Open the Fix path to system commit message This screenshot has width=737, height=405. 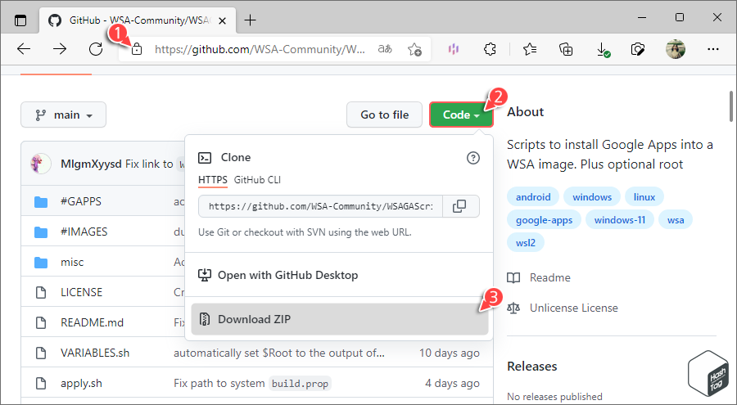(x=252, y=384)
